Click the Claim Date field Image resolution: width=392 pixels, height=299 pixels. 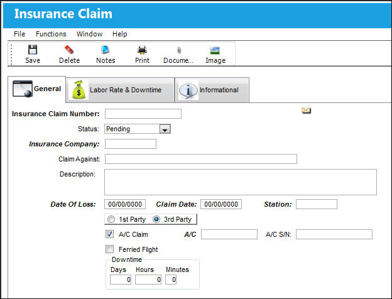pyautogui.click(x=221, y=204)
